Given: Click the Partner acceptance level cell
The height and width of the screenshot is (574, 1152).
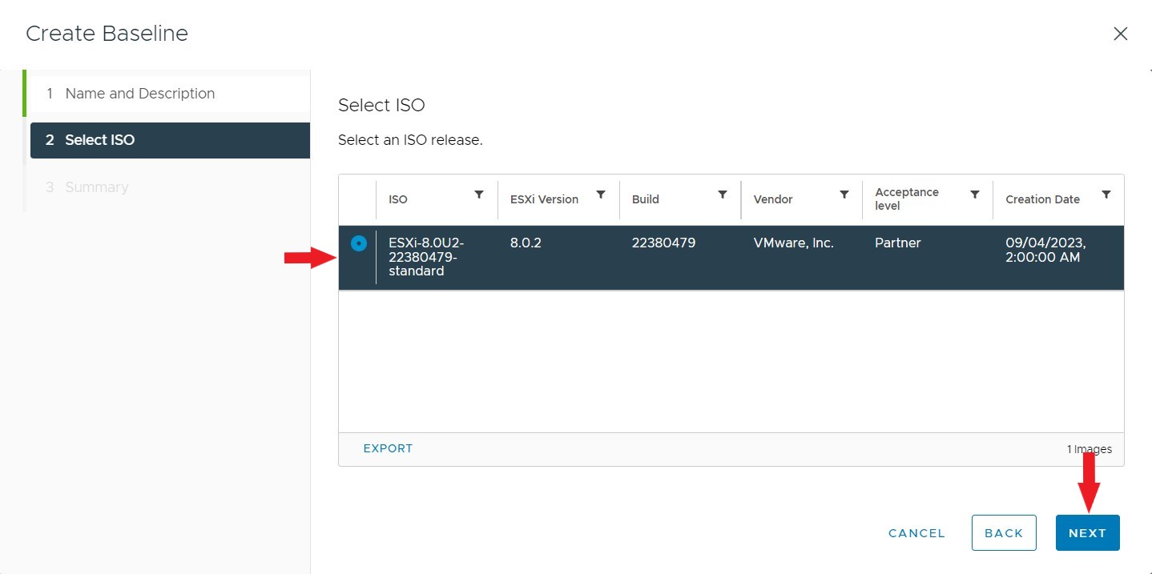Looking at the screenshot, I should 898,243.
